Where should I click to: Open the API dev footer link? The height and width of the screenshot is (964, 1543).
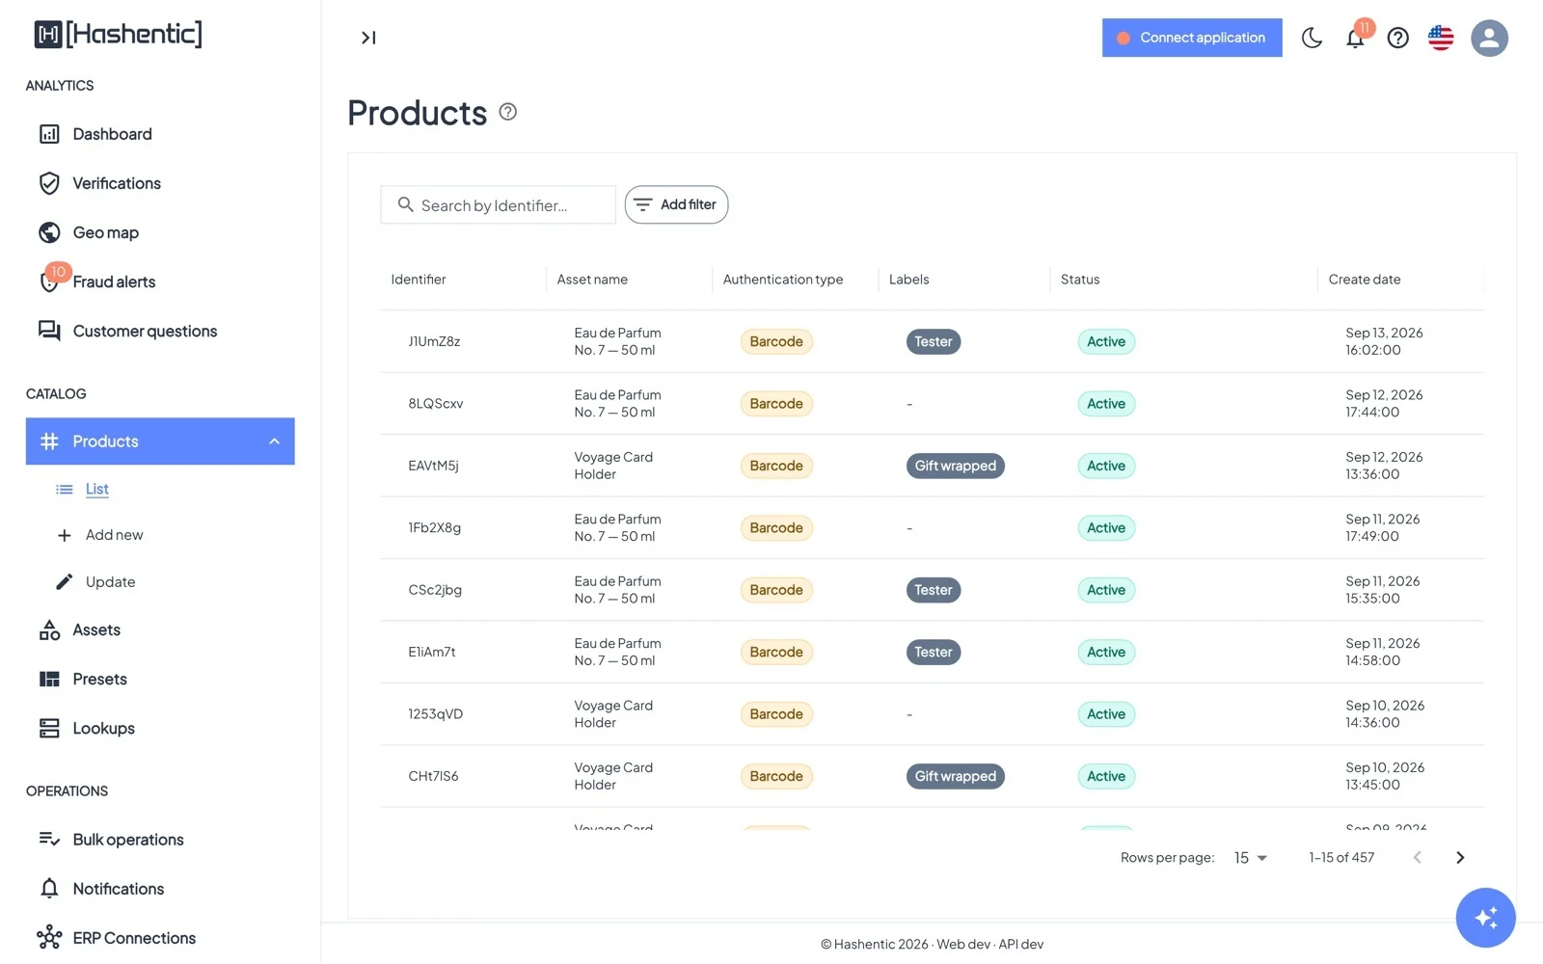[x=1021, y=945]
